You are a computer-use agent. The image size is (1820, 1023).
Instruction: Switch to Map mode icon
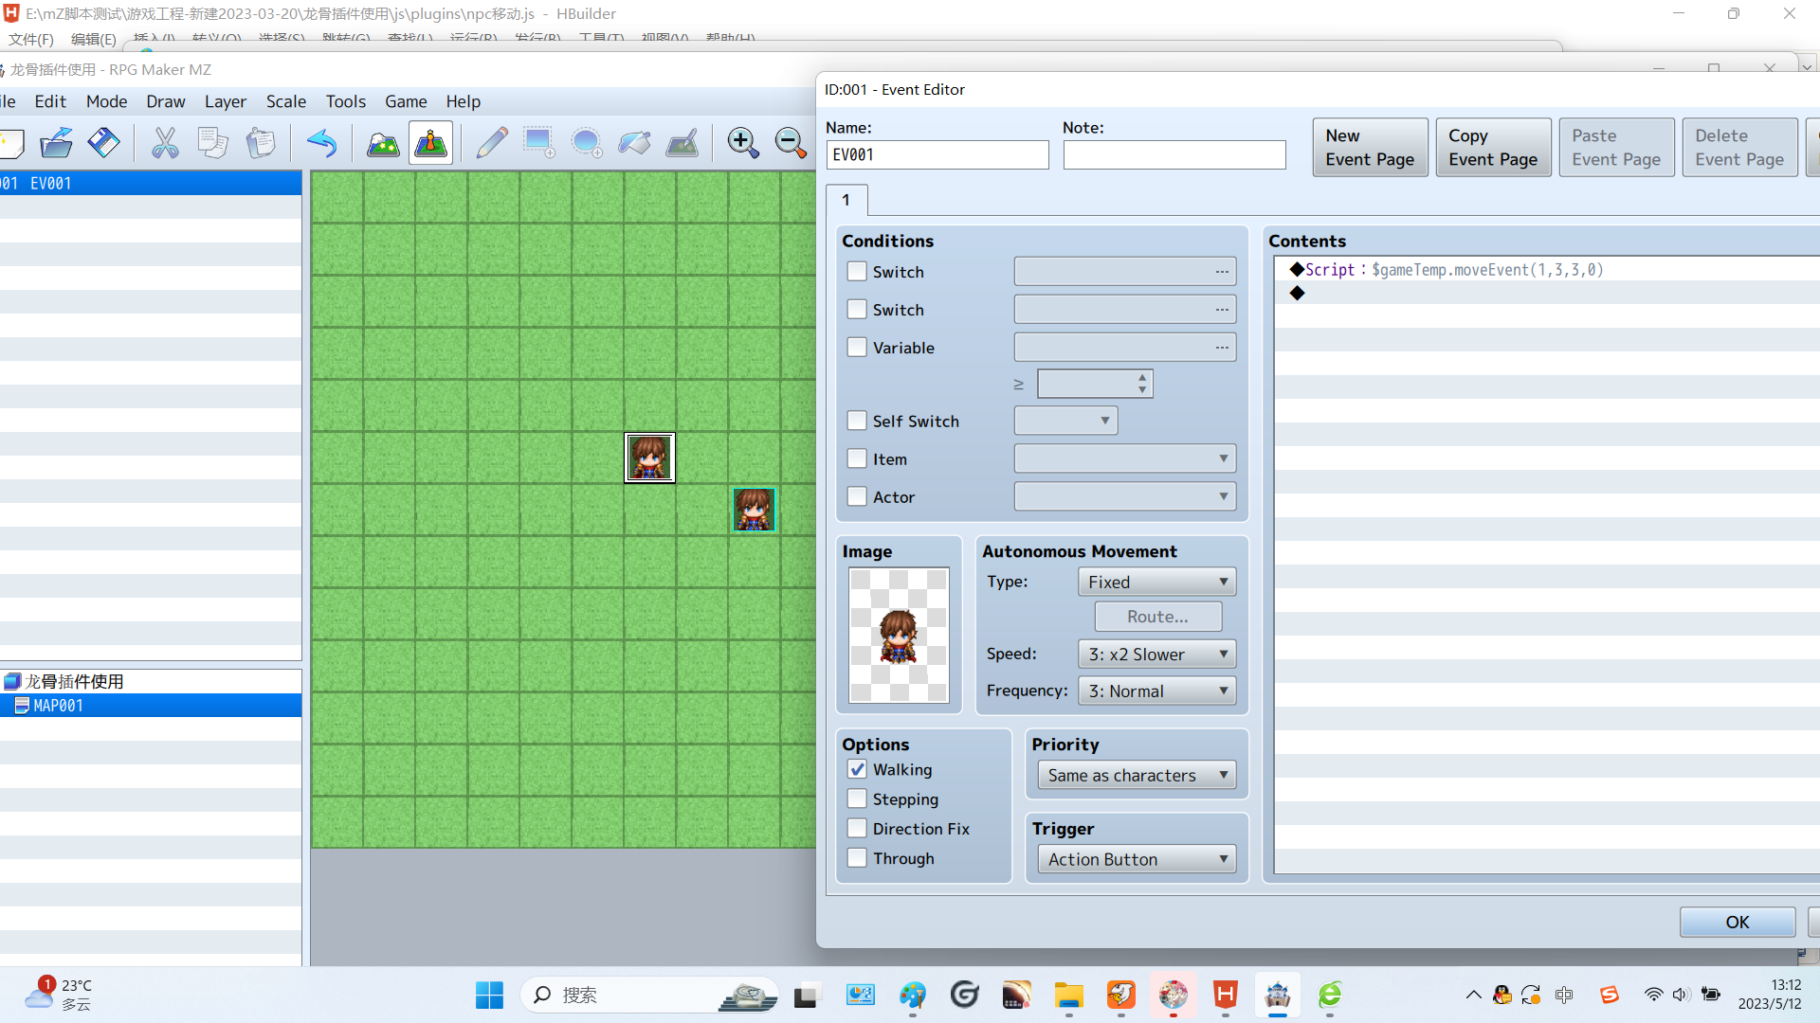(383, 143)
